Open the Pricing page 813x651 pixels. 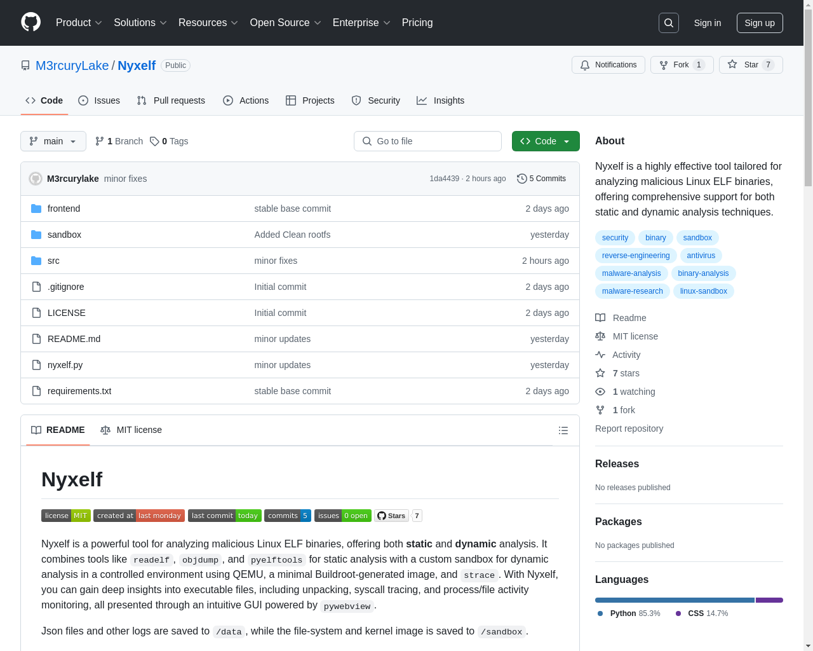pos(417,23)
